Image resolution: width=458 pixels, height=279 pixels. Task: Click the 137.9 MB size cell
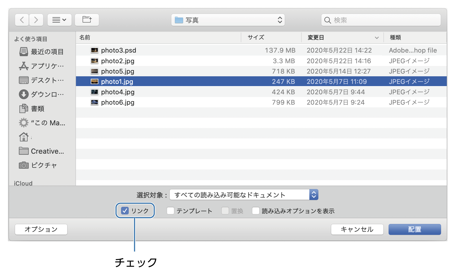point(280,50)
